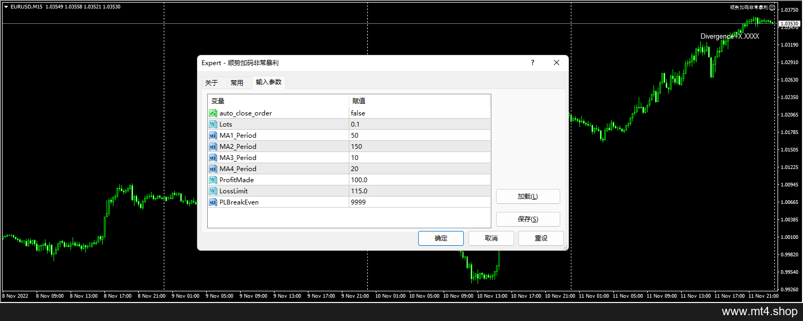The width and height of the screenshot is (803, 321).
Task: Click the help question mark in dialog title
Action: click(x=533, y=63)
